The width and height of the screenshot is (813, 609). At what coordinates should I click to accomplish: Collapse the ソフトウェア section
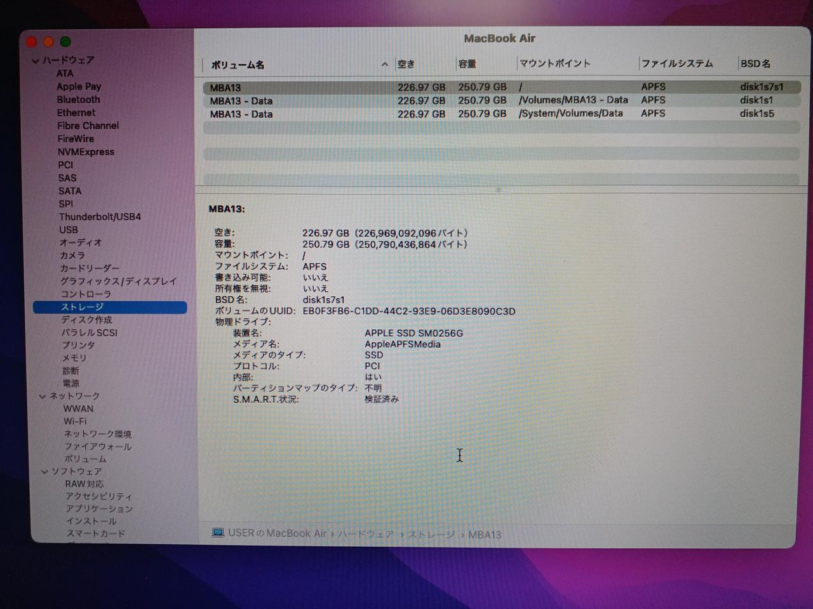(44, 472)
